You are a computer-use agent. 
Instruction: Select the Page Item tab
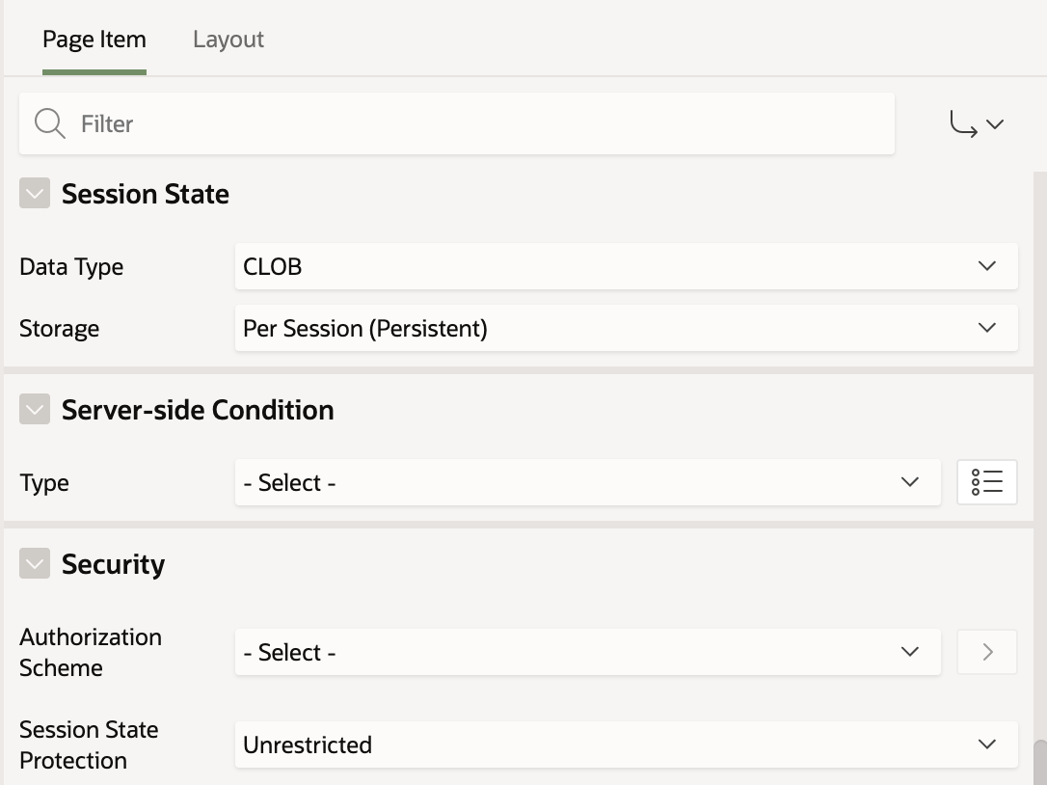click(x=94, y=40)
